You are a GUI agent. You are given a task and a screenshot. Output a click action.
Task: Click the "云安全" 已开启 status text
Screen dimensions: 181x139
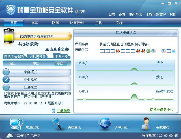[x=28, y=136]
